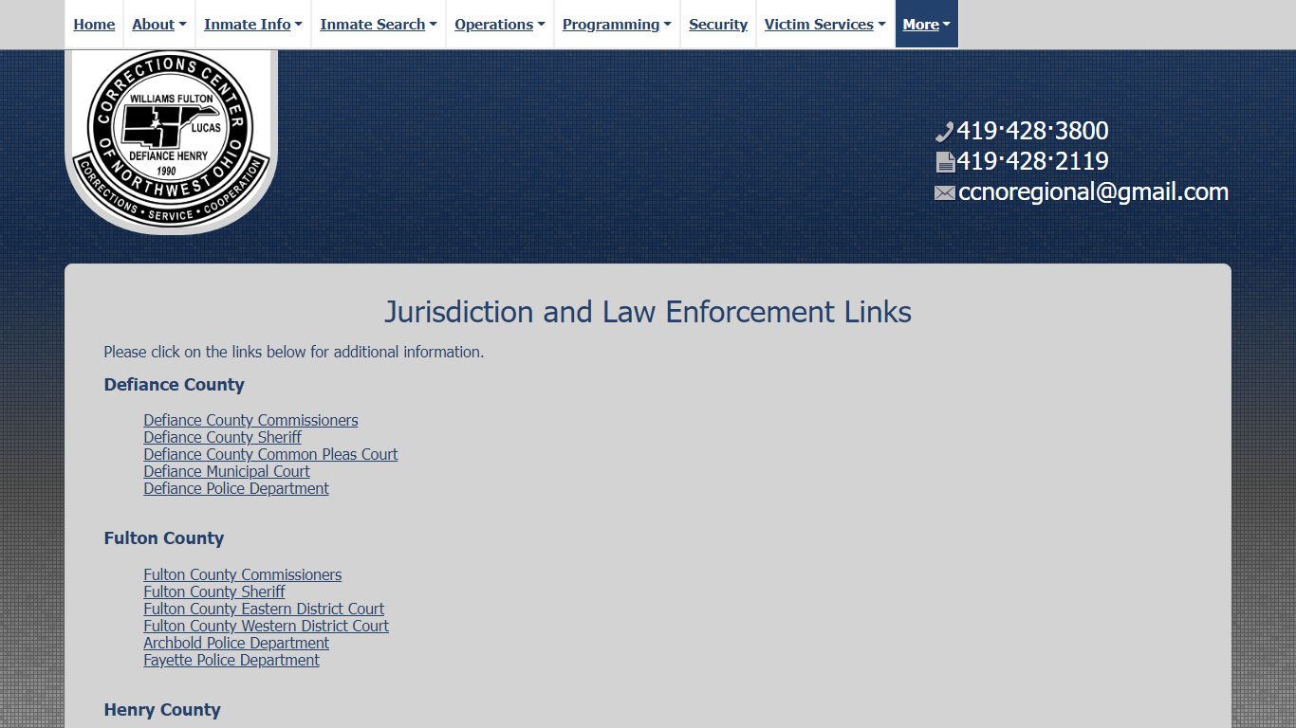The height and width of the screenshot is (728, 1296).
Task: Click the ccnoregional@gmail.com email address
Action: [1093, 192]
